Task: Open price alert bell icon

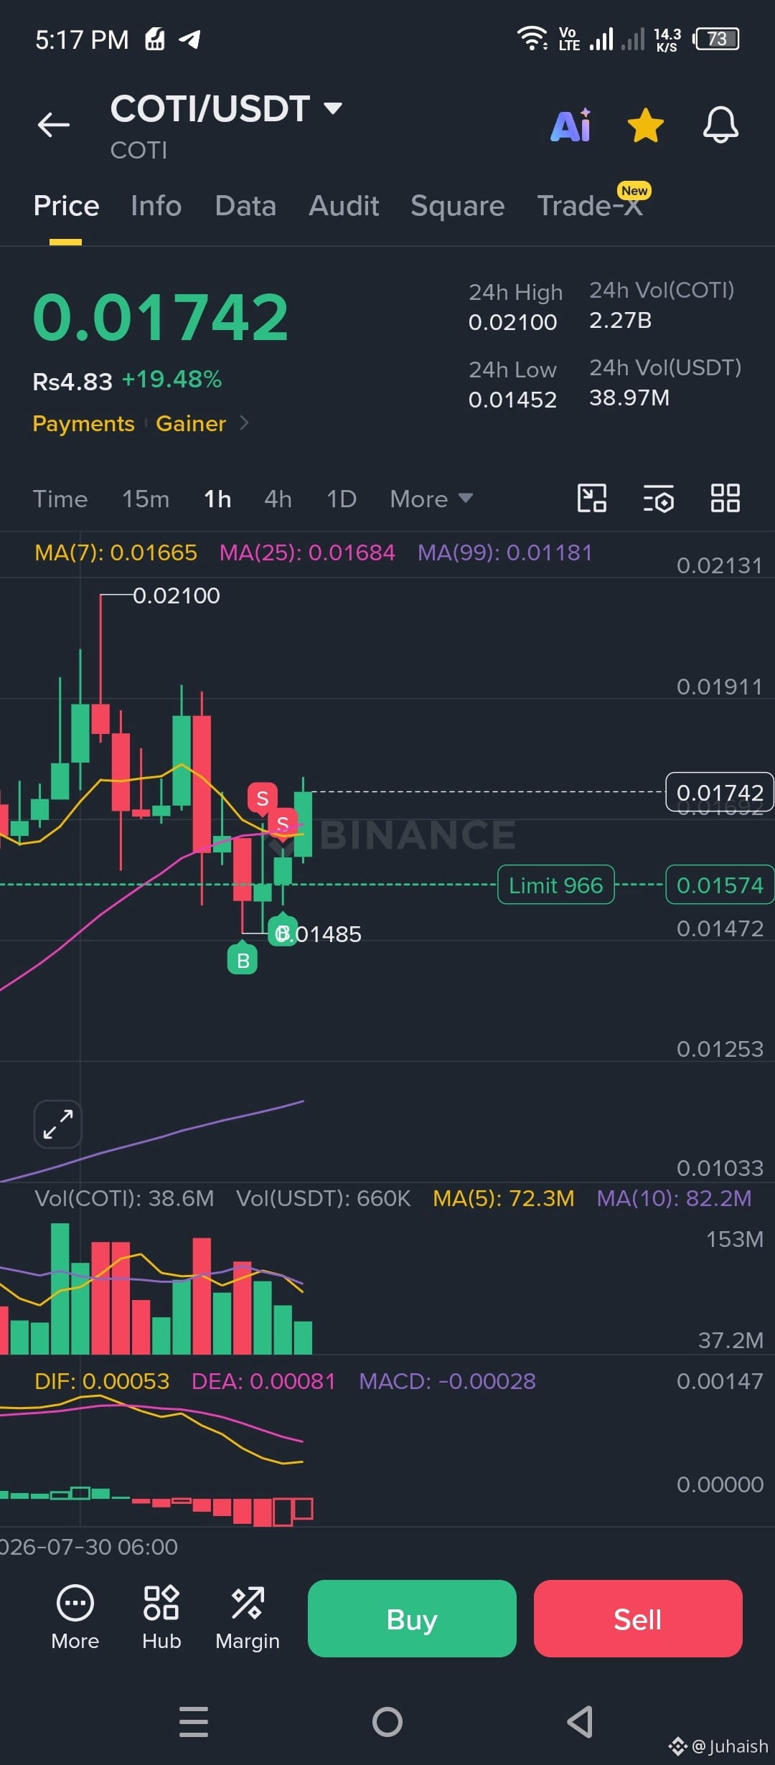Action: [720, 126]
